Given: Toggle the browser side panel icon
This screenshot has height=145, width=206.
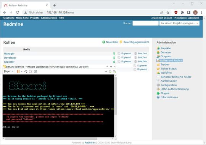Looking at the screenshot, I should click(x=189, y=13).
